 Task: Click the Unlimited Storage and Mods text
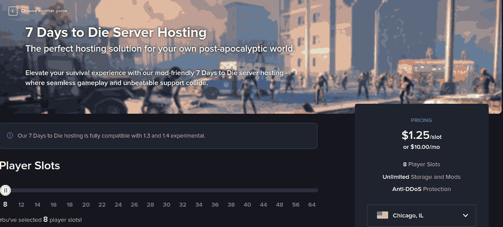coord(421,177)
